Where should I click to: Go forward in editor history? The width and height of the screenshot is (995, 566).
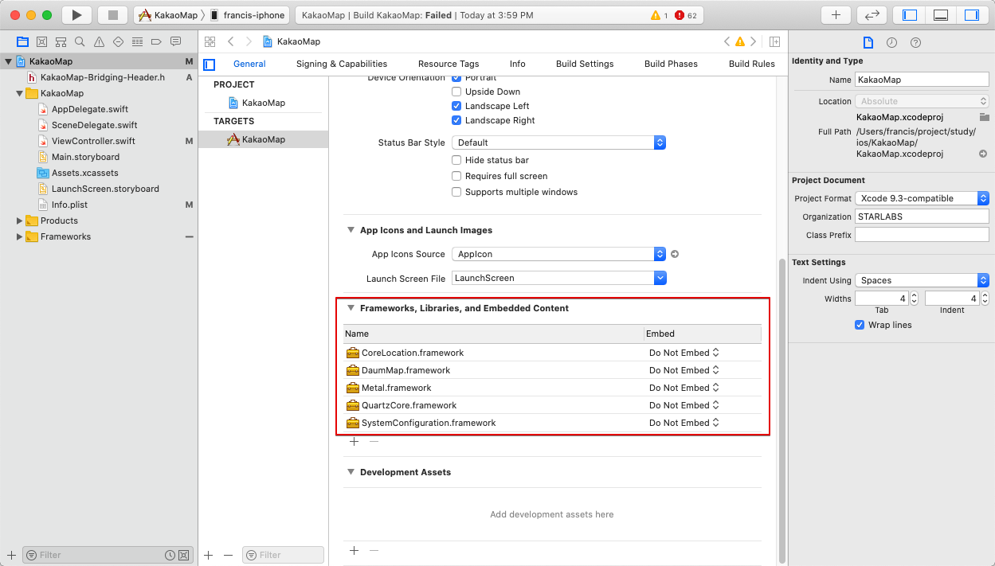point(249,41)
